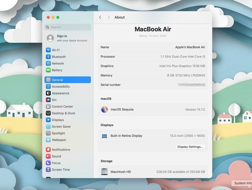Click the Processor label
The width and height of the screenshot is (252, 190).
108,57
